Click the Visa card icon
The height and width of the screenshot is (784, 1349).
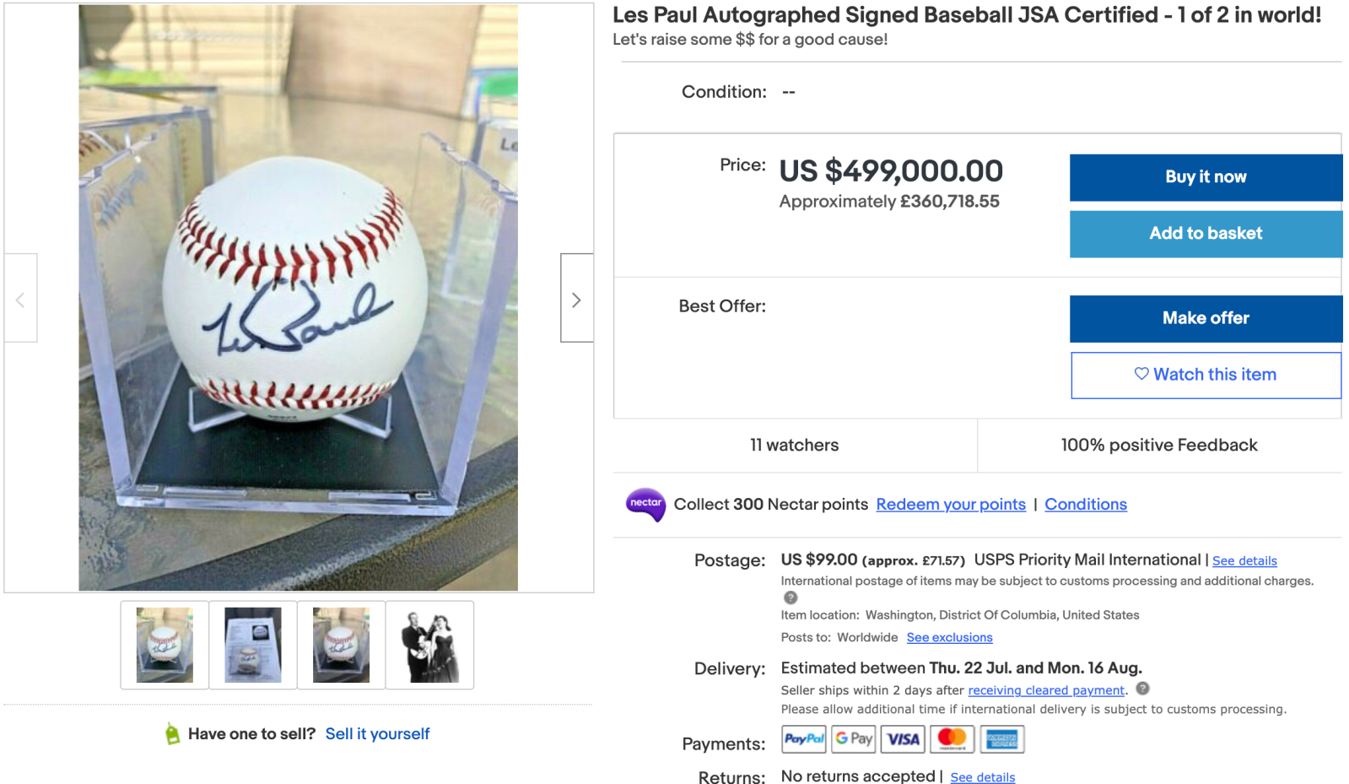tap(903, 739)
